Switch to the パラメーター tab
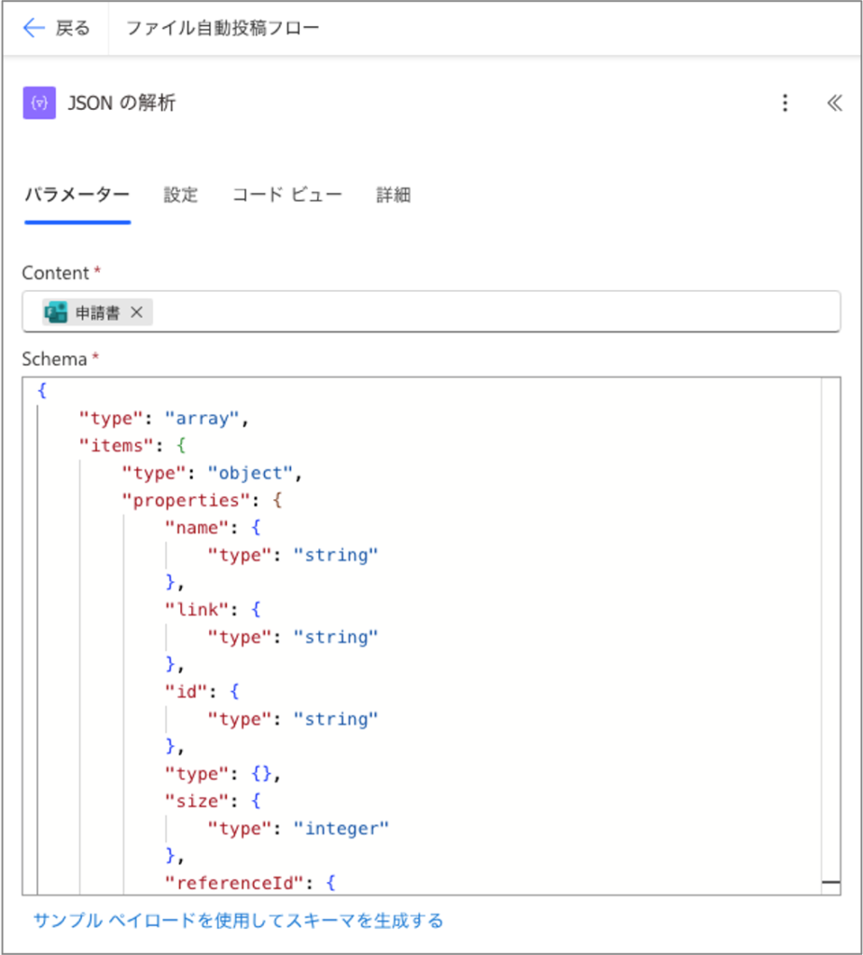 77,195
